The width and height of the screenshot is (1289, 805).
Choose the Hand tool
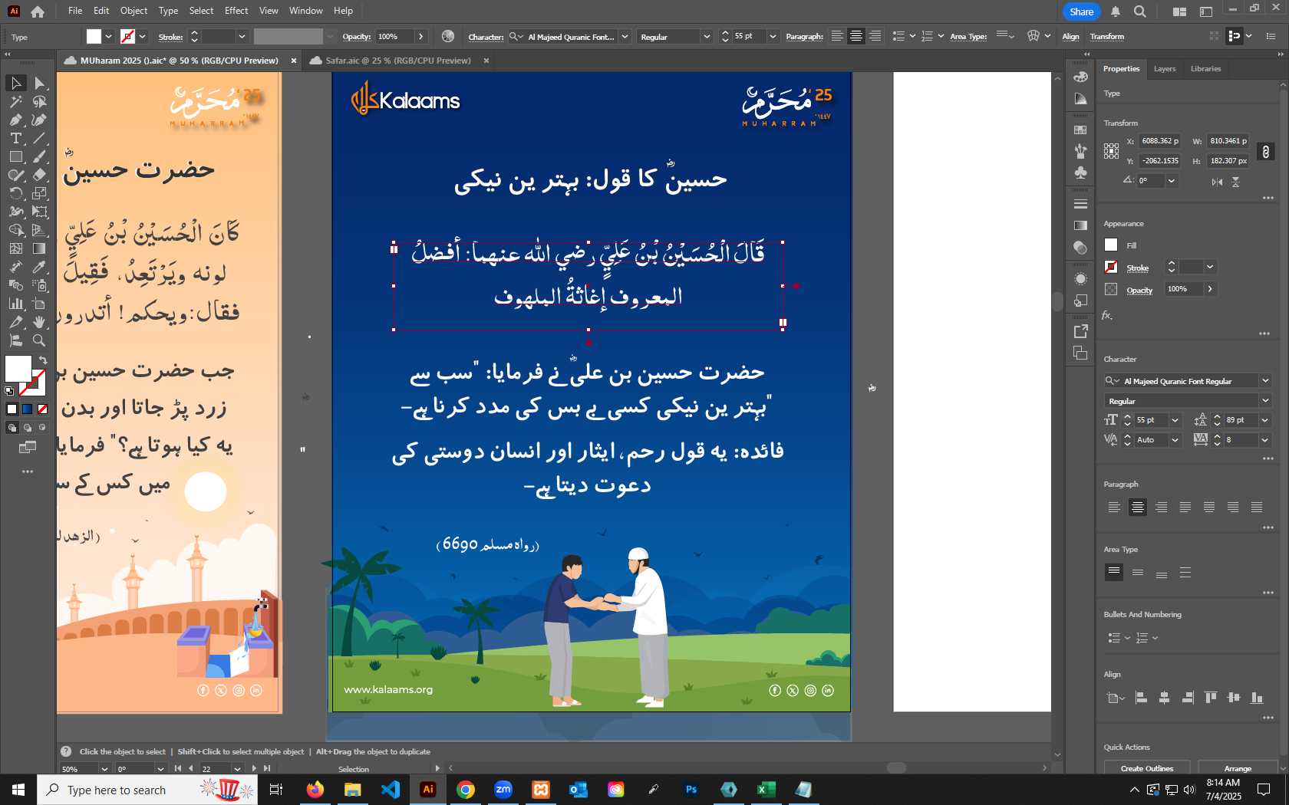(40, 322)
